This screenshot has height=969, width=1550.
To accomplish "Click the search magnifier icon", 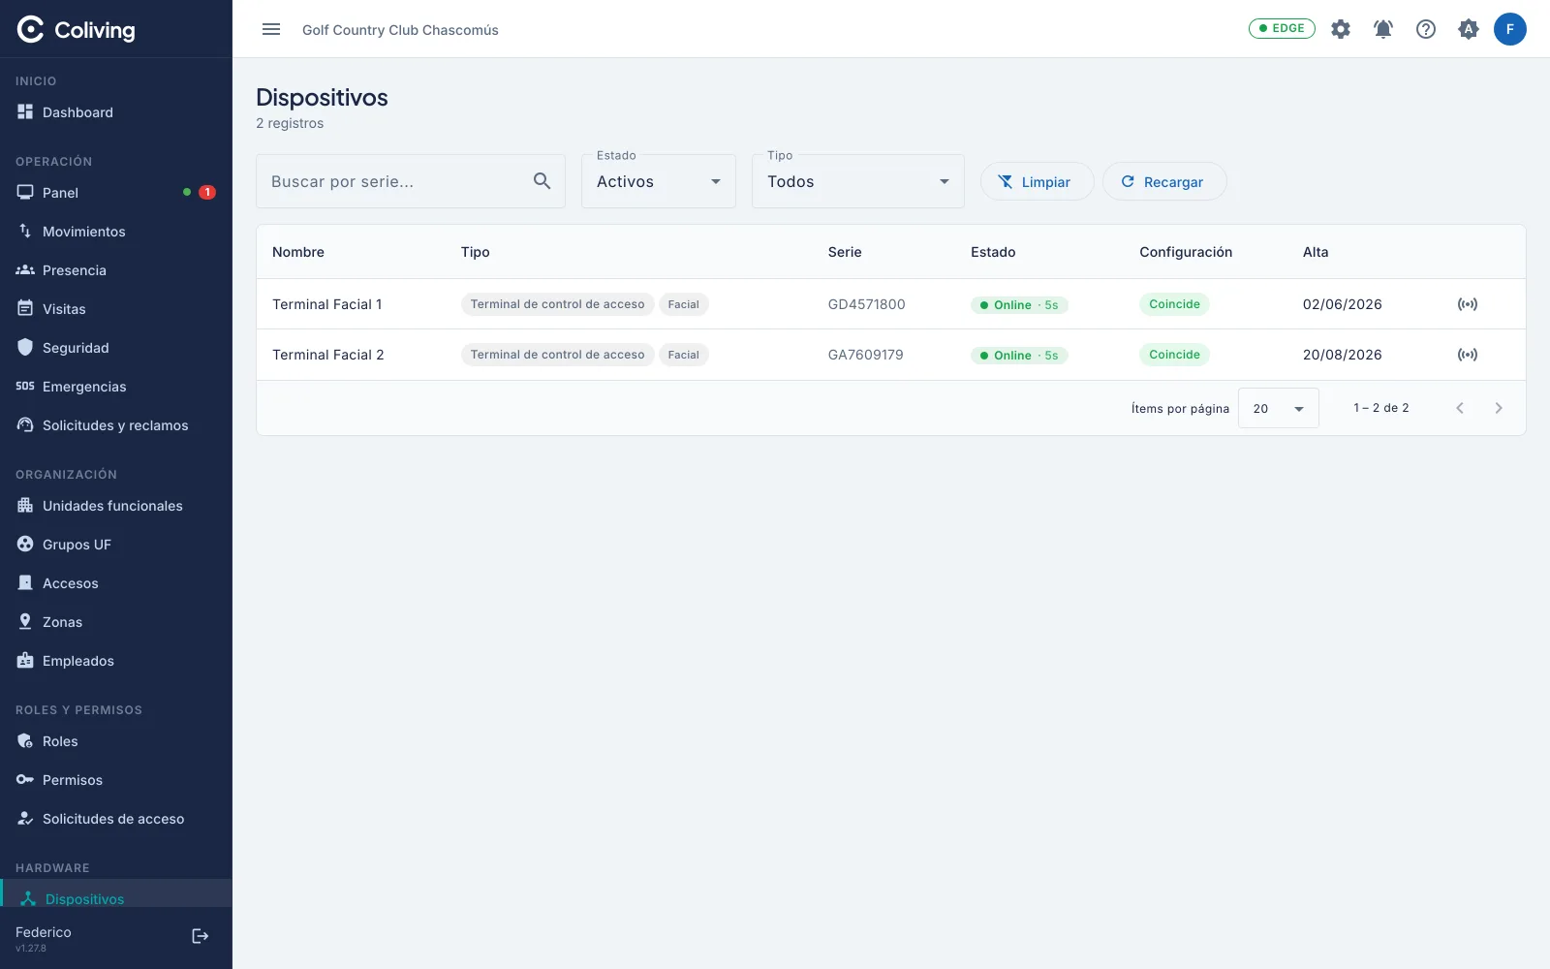I will 542,181.
